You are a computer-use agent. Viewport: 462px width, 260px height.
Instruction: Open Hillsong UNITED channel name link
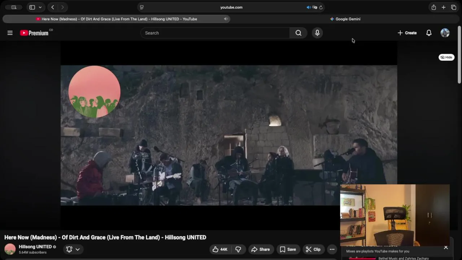[x=35, y=247]
